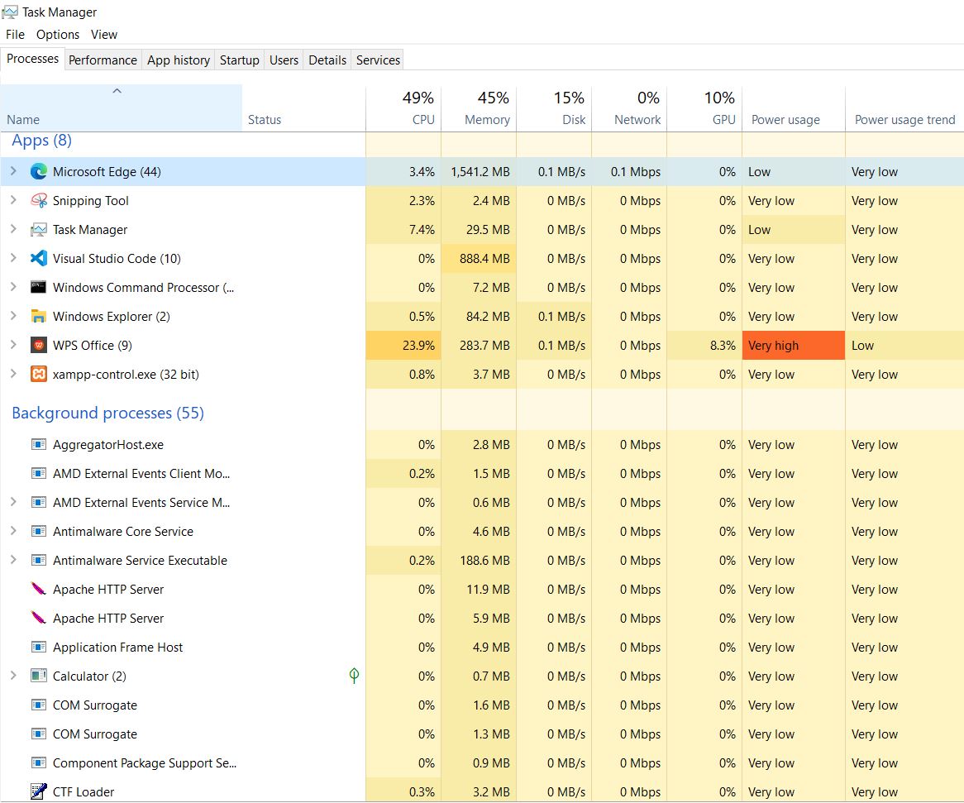964x803 pixels.
Task: Expand the Microsoft Edge process group
Action: point(13,172)
